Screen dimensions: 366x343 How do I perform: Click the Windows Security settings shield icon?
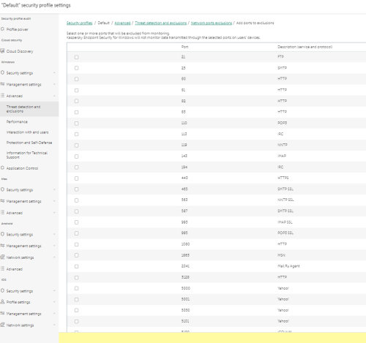click(x=2, y=72)
